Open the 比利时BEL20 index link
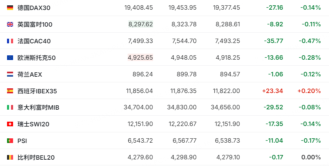Screen dimensions: 329x166 point(36,157)
